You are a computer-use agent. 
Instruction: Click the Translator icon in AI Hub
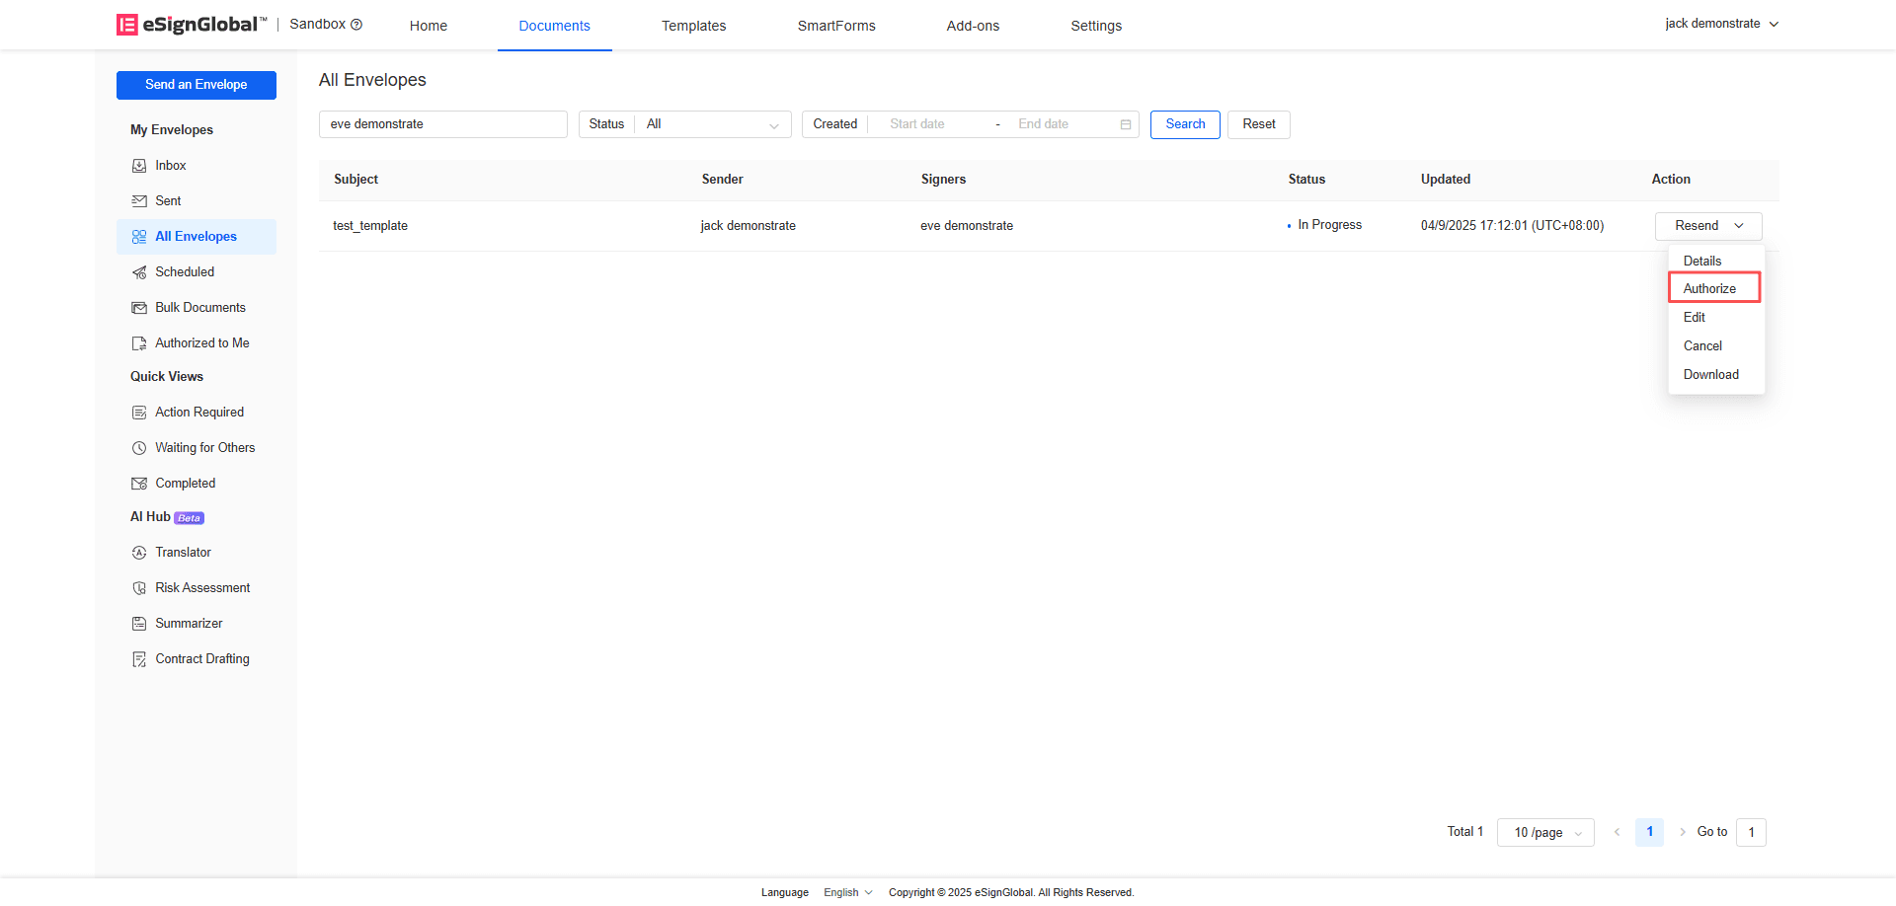click(139, 553)
